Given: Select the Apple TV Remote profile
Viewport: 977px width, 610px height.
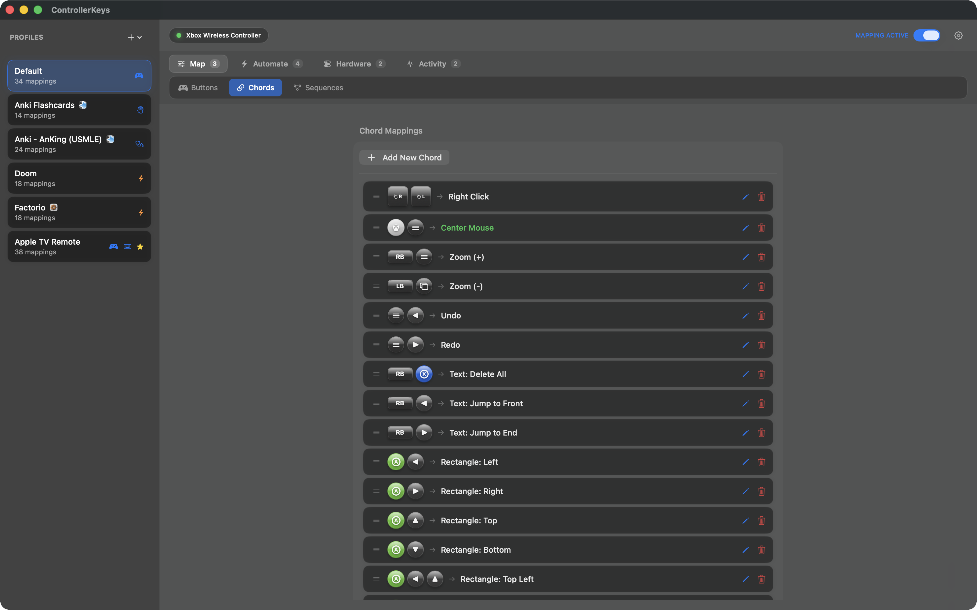Looking at the screenshot, I should [79, 246].
